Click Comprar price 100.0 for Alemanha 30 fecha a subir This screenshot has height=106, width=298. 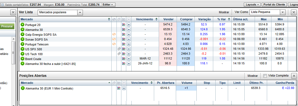(x=186, y=64)
